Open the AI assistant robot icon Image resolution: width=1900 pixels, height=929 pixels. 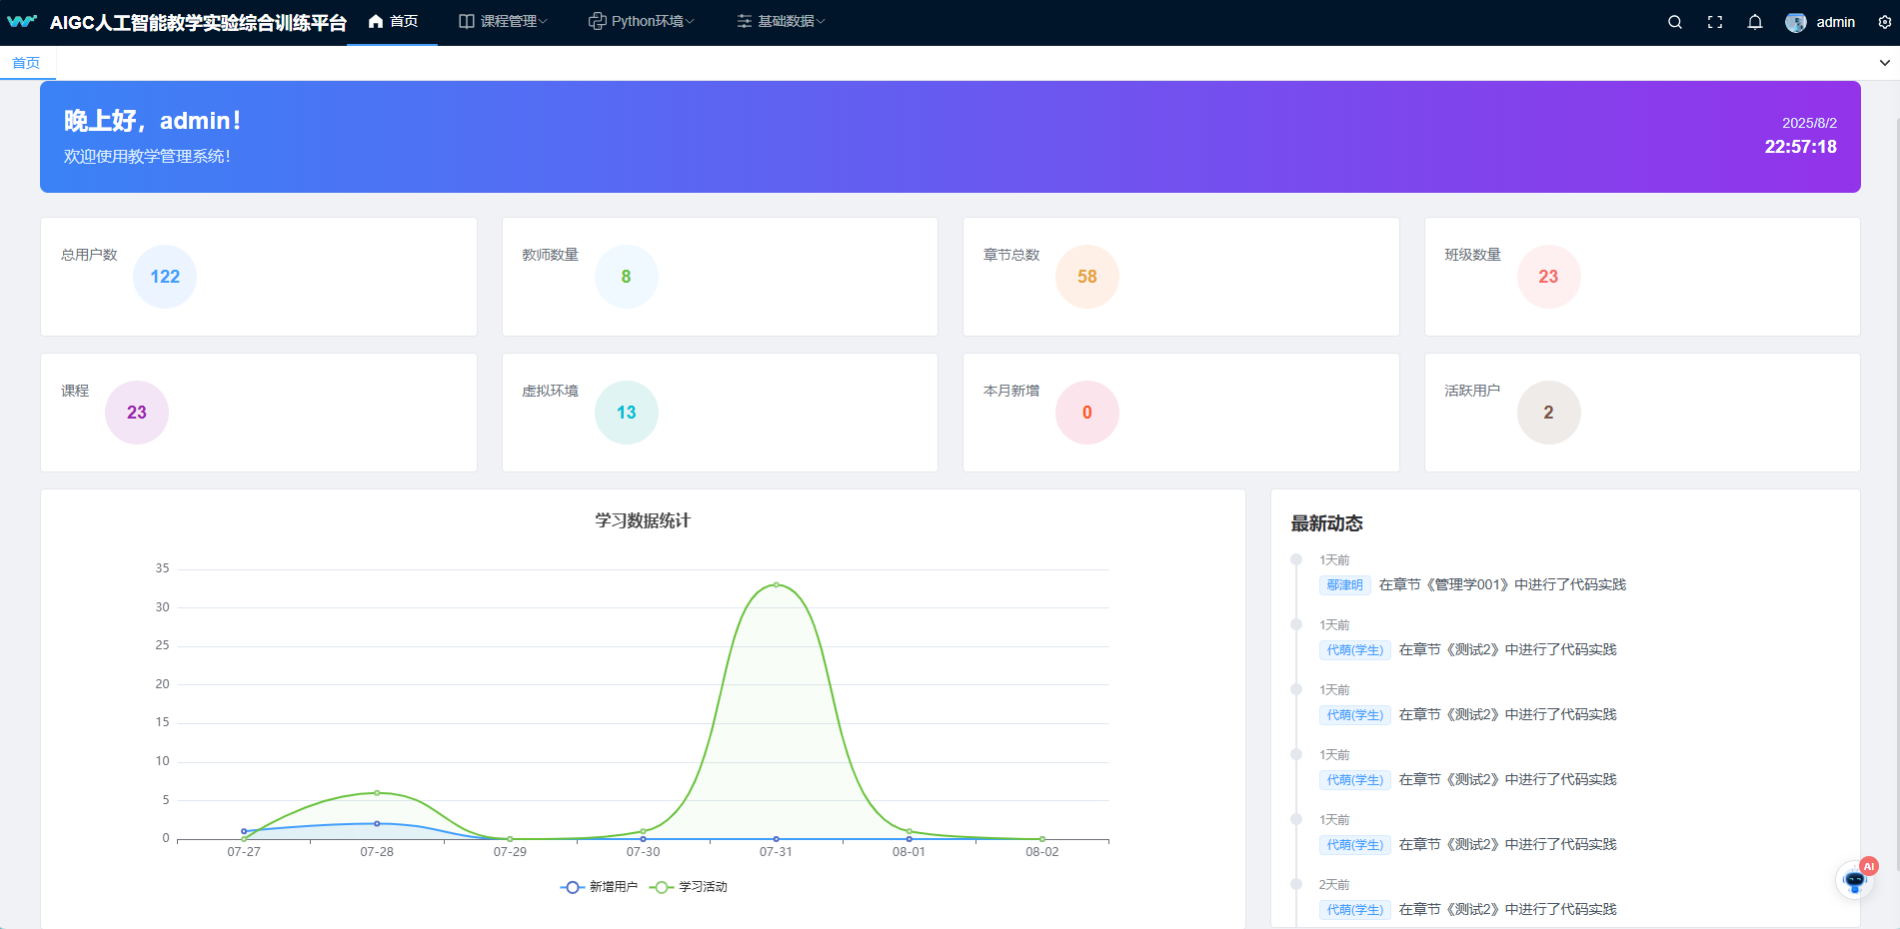tap(1855, 880)
